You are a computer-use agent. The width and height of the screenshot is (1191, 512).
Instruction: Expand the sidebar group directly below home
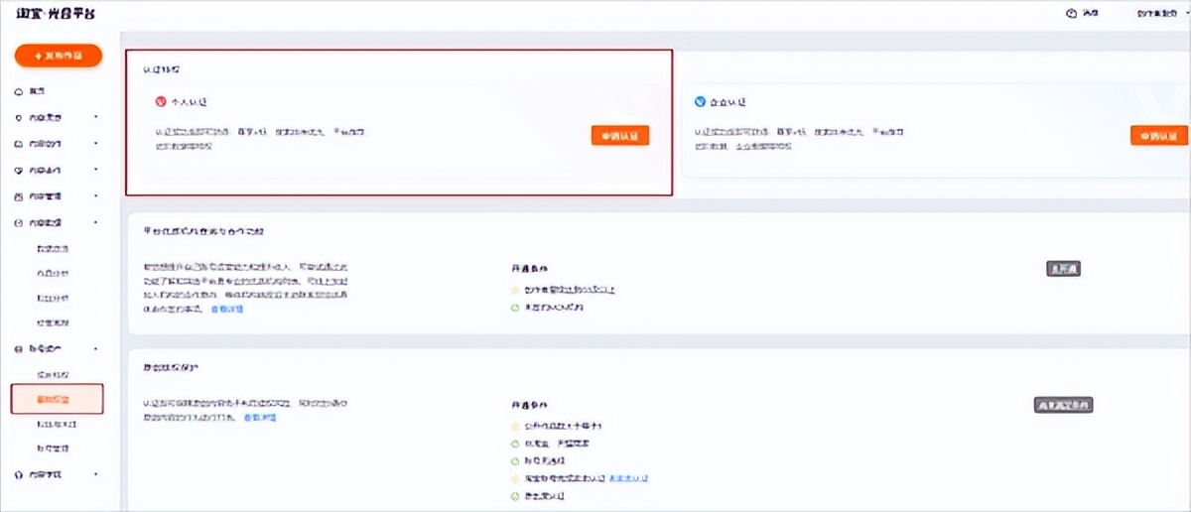(x=58, y=117)
